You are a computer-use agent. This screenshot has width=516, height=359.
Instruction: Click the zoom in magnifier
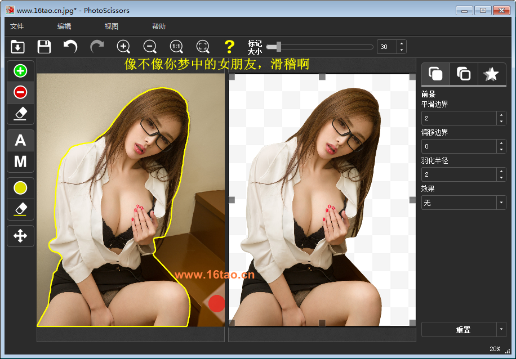pos(123,47)
